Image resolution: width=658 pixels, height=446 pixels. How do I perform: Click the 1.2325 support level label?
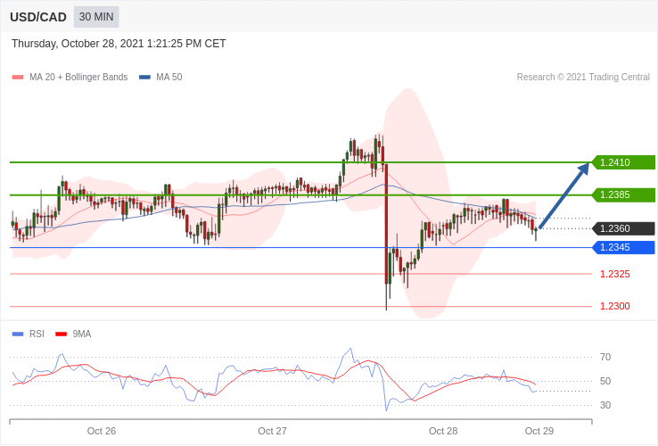point(615,274)
